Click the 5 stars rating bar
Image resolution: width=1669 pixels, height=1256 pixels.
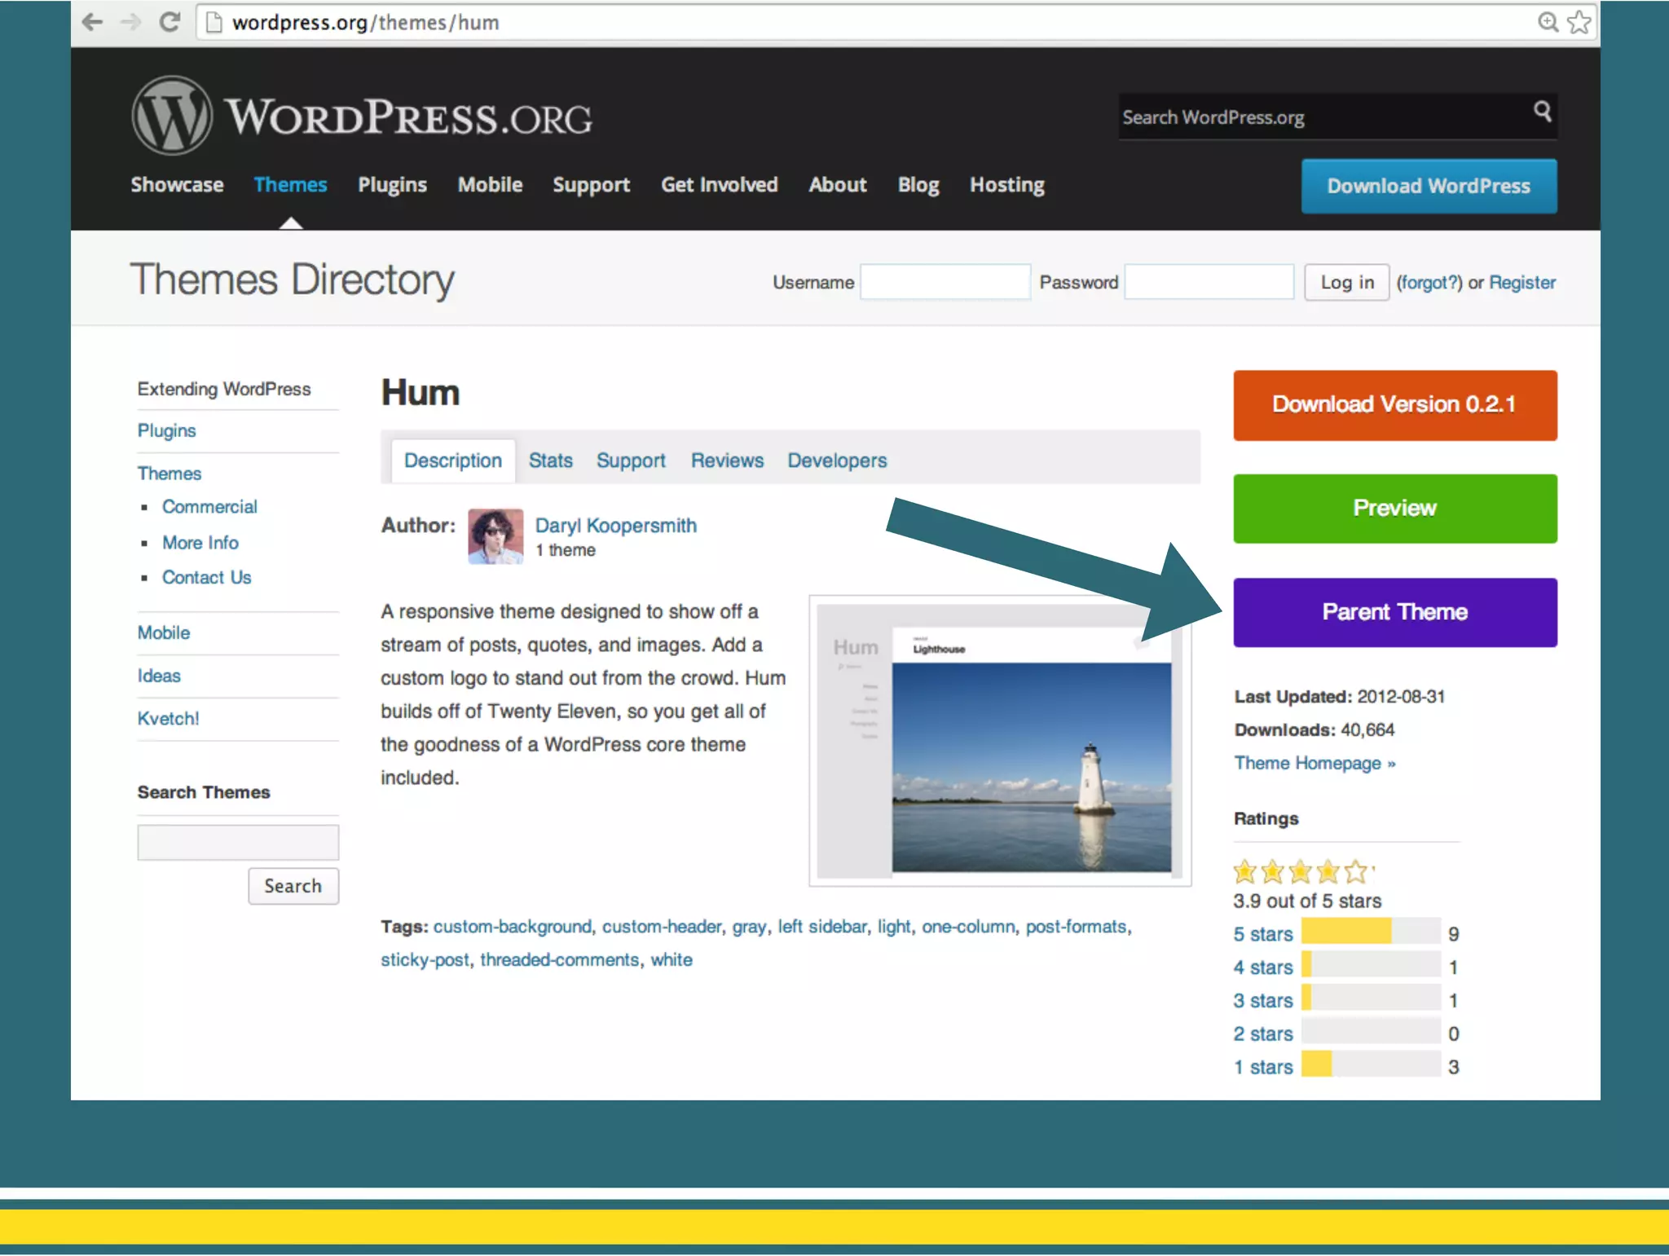[1370, 931]
